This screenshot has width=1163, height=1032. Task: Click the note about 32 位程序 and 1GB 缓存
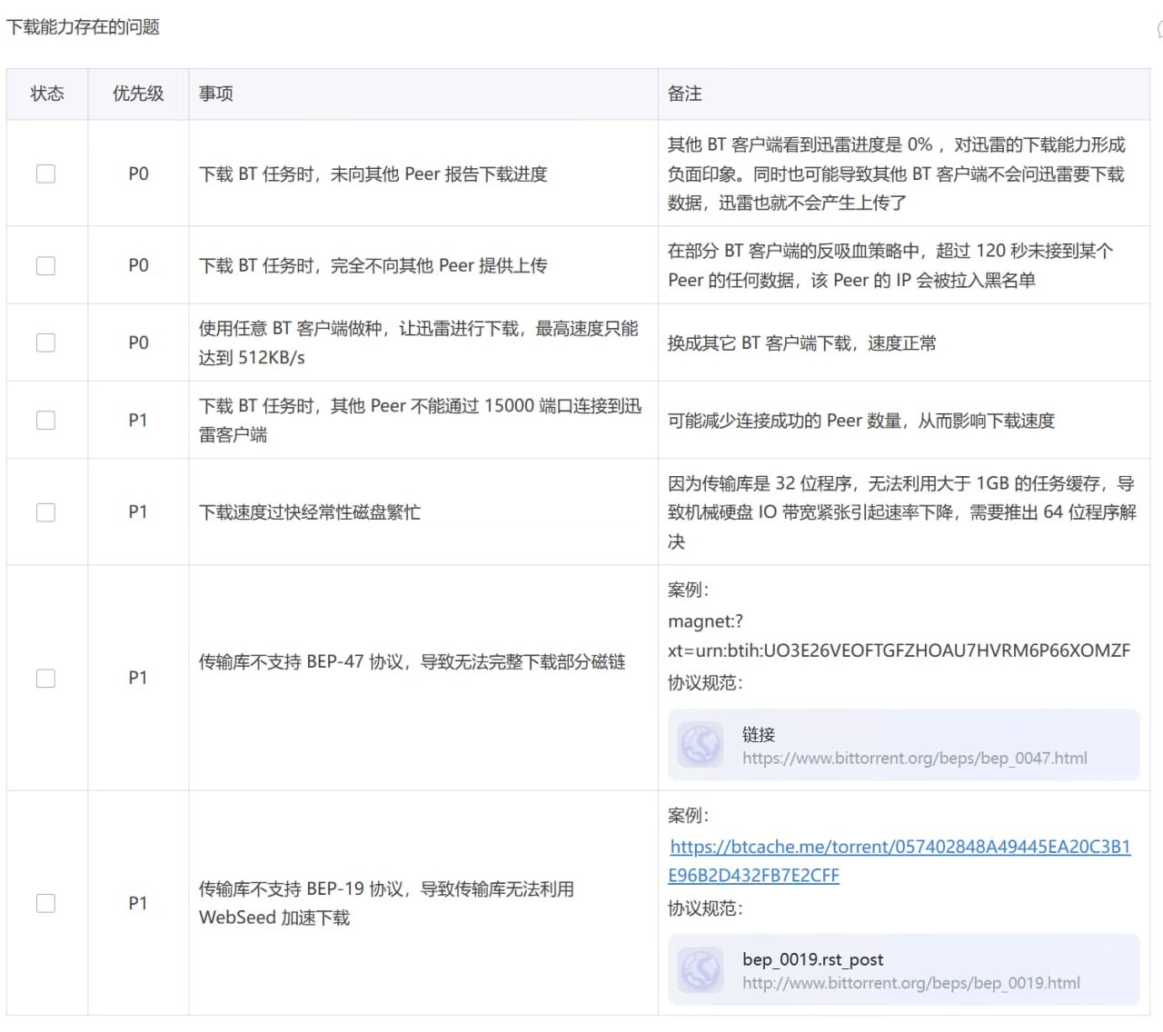tap(902, 512)
